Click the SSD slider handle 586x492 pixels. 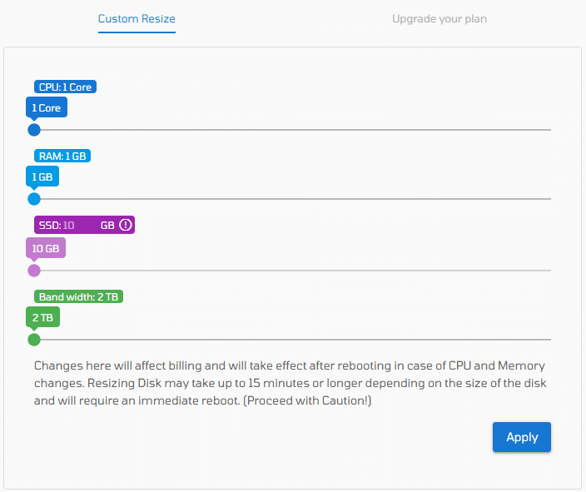click(34, 271)
